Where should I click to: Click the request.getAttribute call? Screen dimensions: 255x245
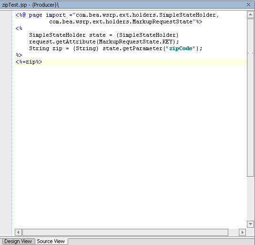point(62,42)
